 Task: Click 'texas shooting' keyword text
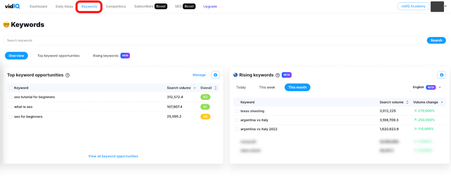pos(252,111)
